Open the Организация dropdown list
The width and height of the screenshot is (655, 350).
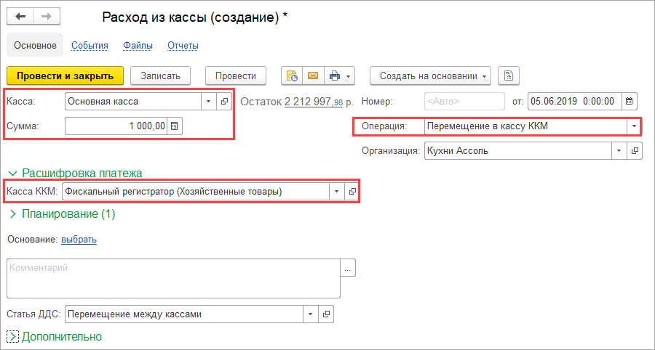[x=619, y=151]
